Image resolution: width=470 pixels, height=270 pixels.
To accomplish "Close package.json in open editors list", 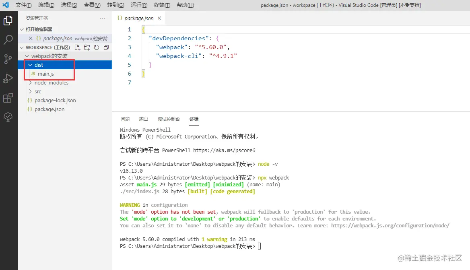I will tap(31, 38).
